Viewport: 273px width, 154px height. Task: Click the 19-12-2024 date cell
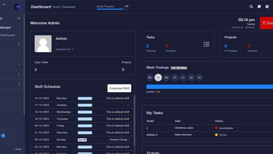pyautogui.click(x=42, y=119)
